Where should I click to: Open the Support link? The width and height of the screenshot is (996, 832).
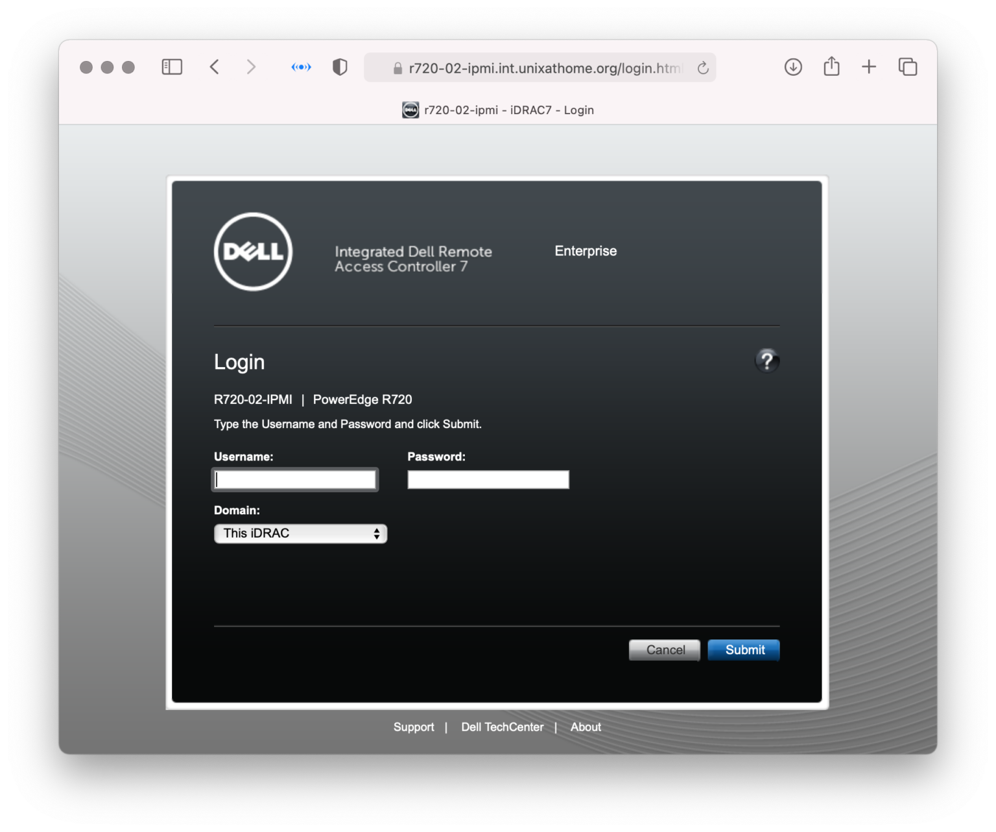414,727
